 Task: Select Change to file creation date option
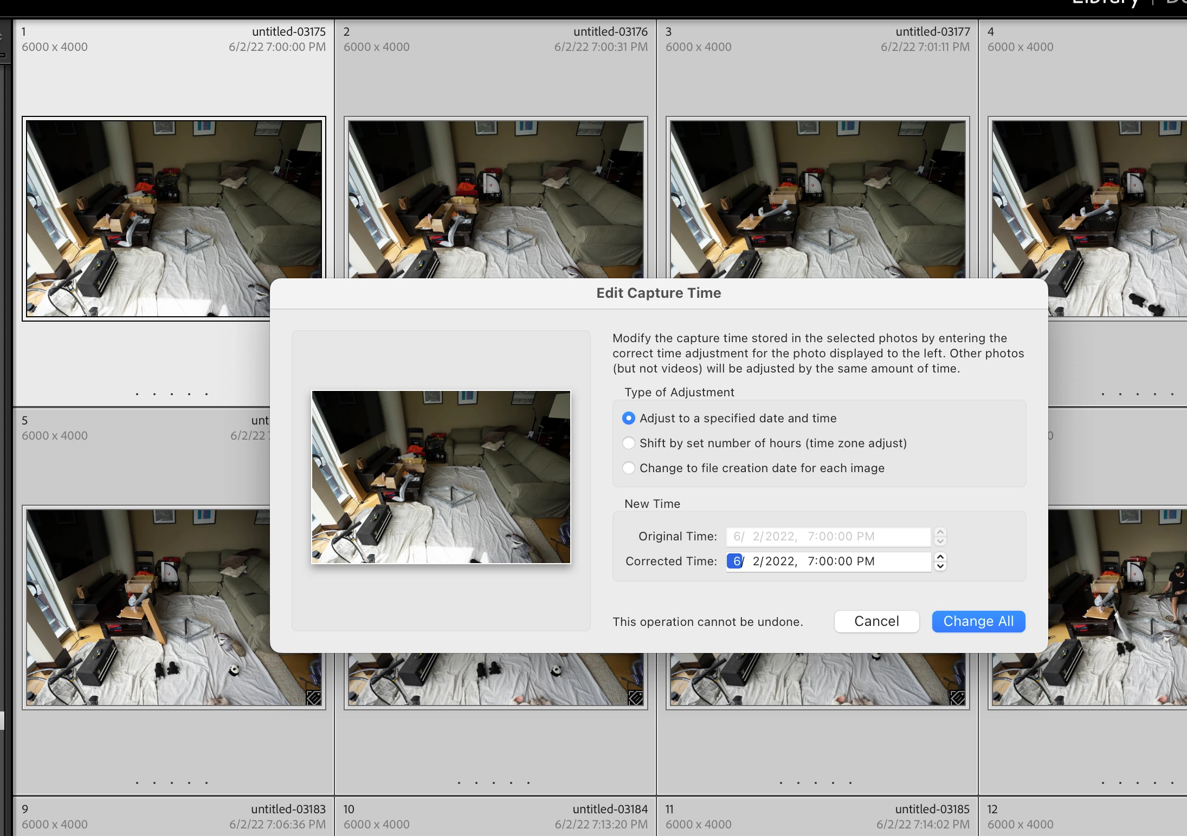tap(628, 468)
